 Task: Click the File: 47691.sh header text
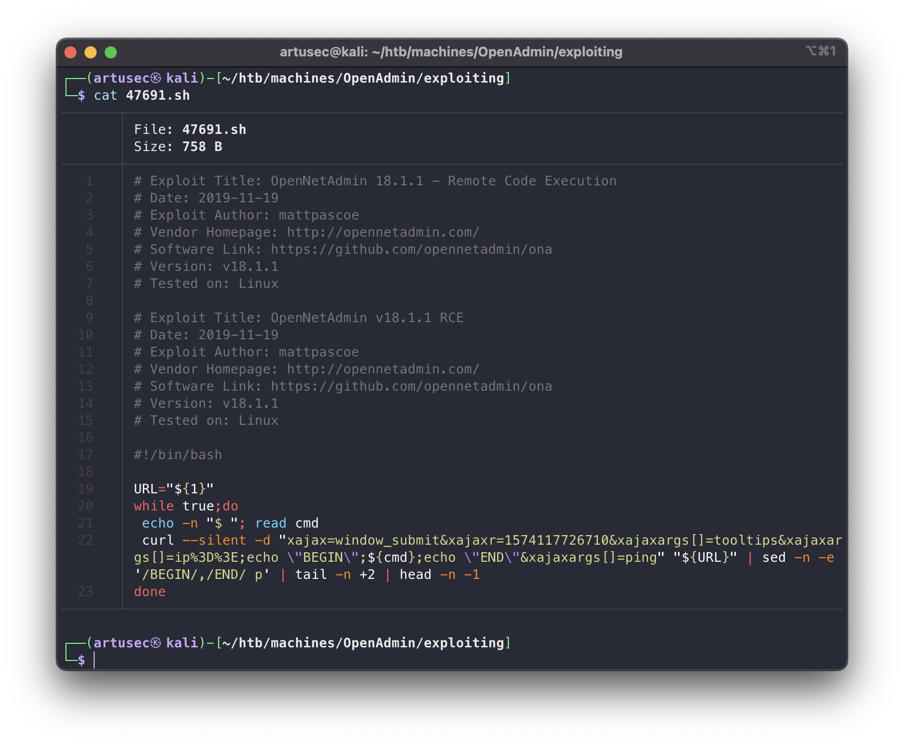point(190,129)
